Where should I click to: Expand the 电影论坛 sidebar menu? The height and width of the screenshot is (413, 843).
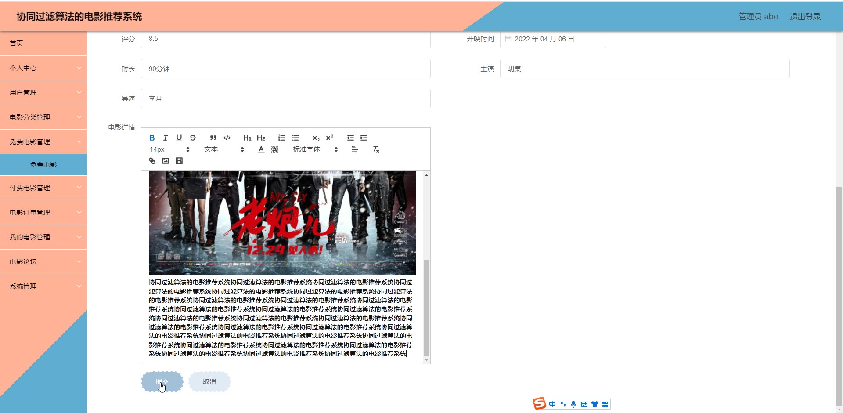coord(43,262)
